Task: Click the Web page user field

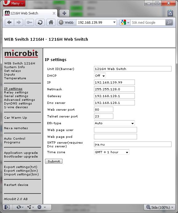Action: click(x=115, y=130)
